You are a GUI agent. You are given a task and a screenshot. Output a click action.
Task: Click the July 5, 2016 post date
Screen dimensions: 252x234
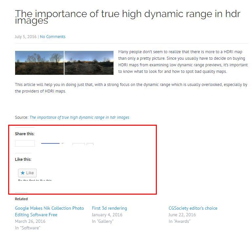[26, 37]
